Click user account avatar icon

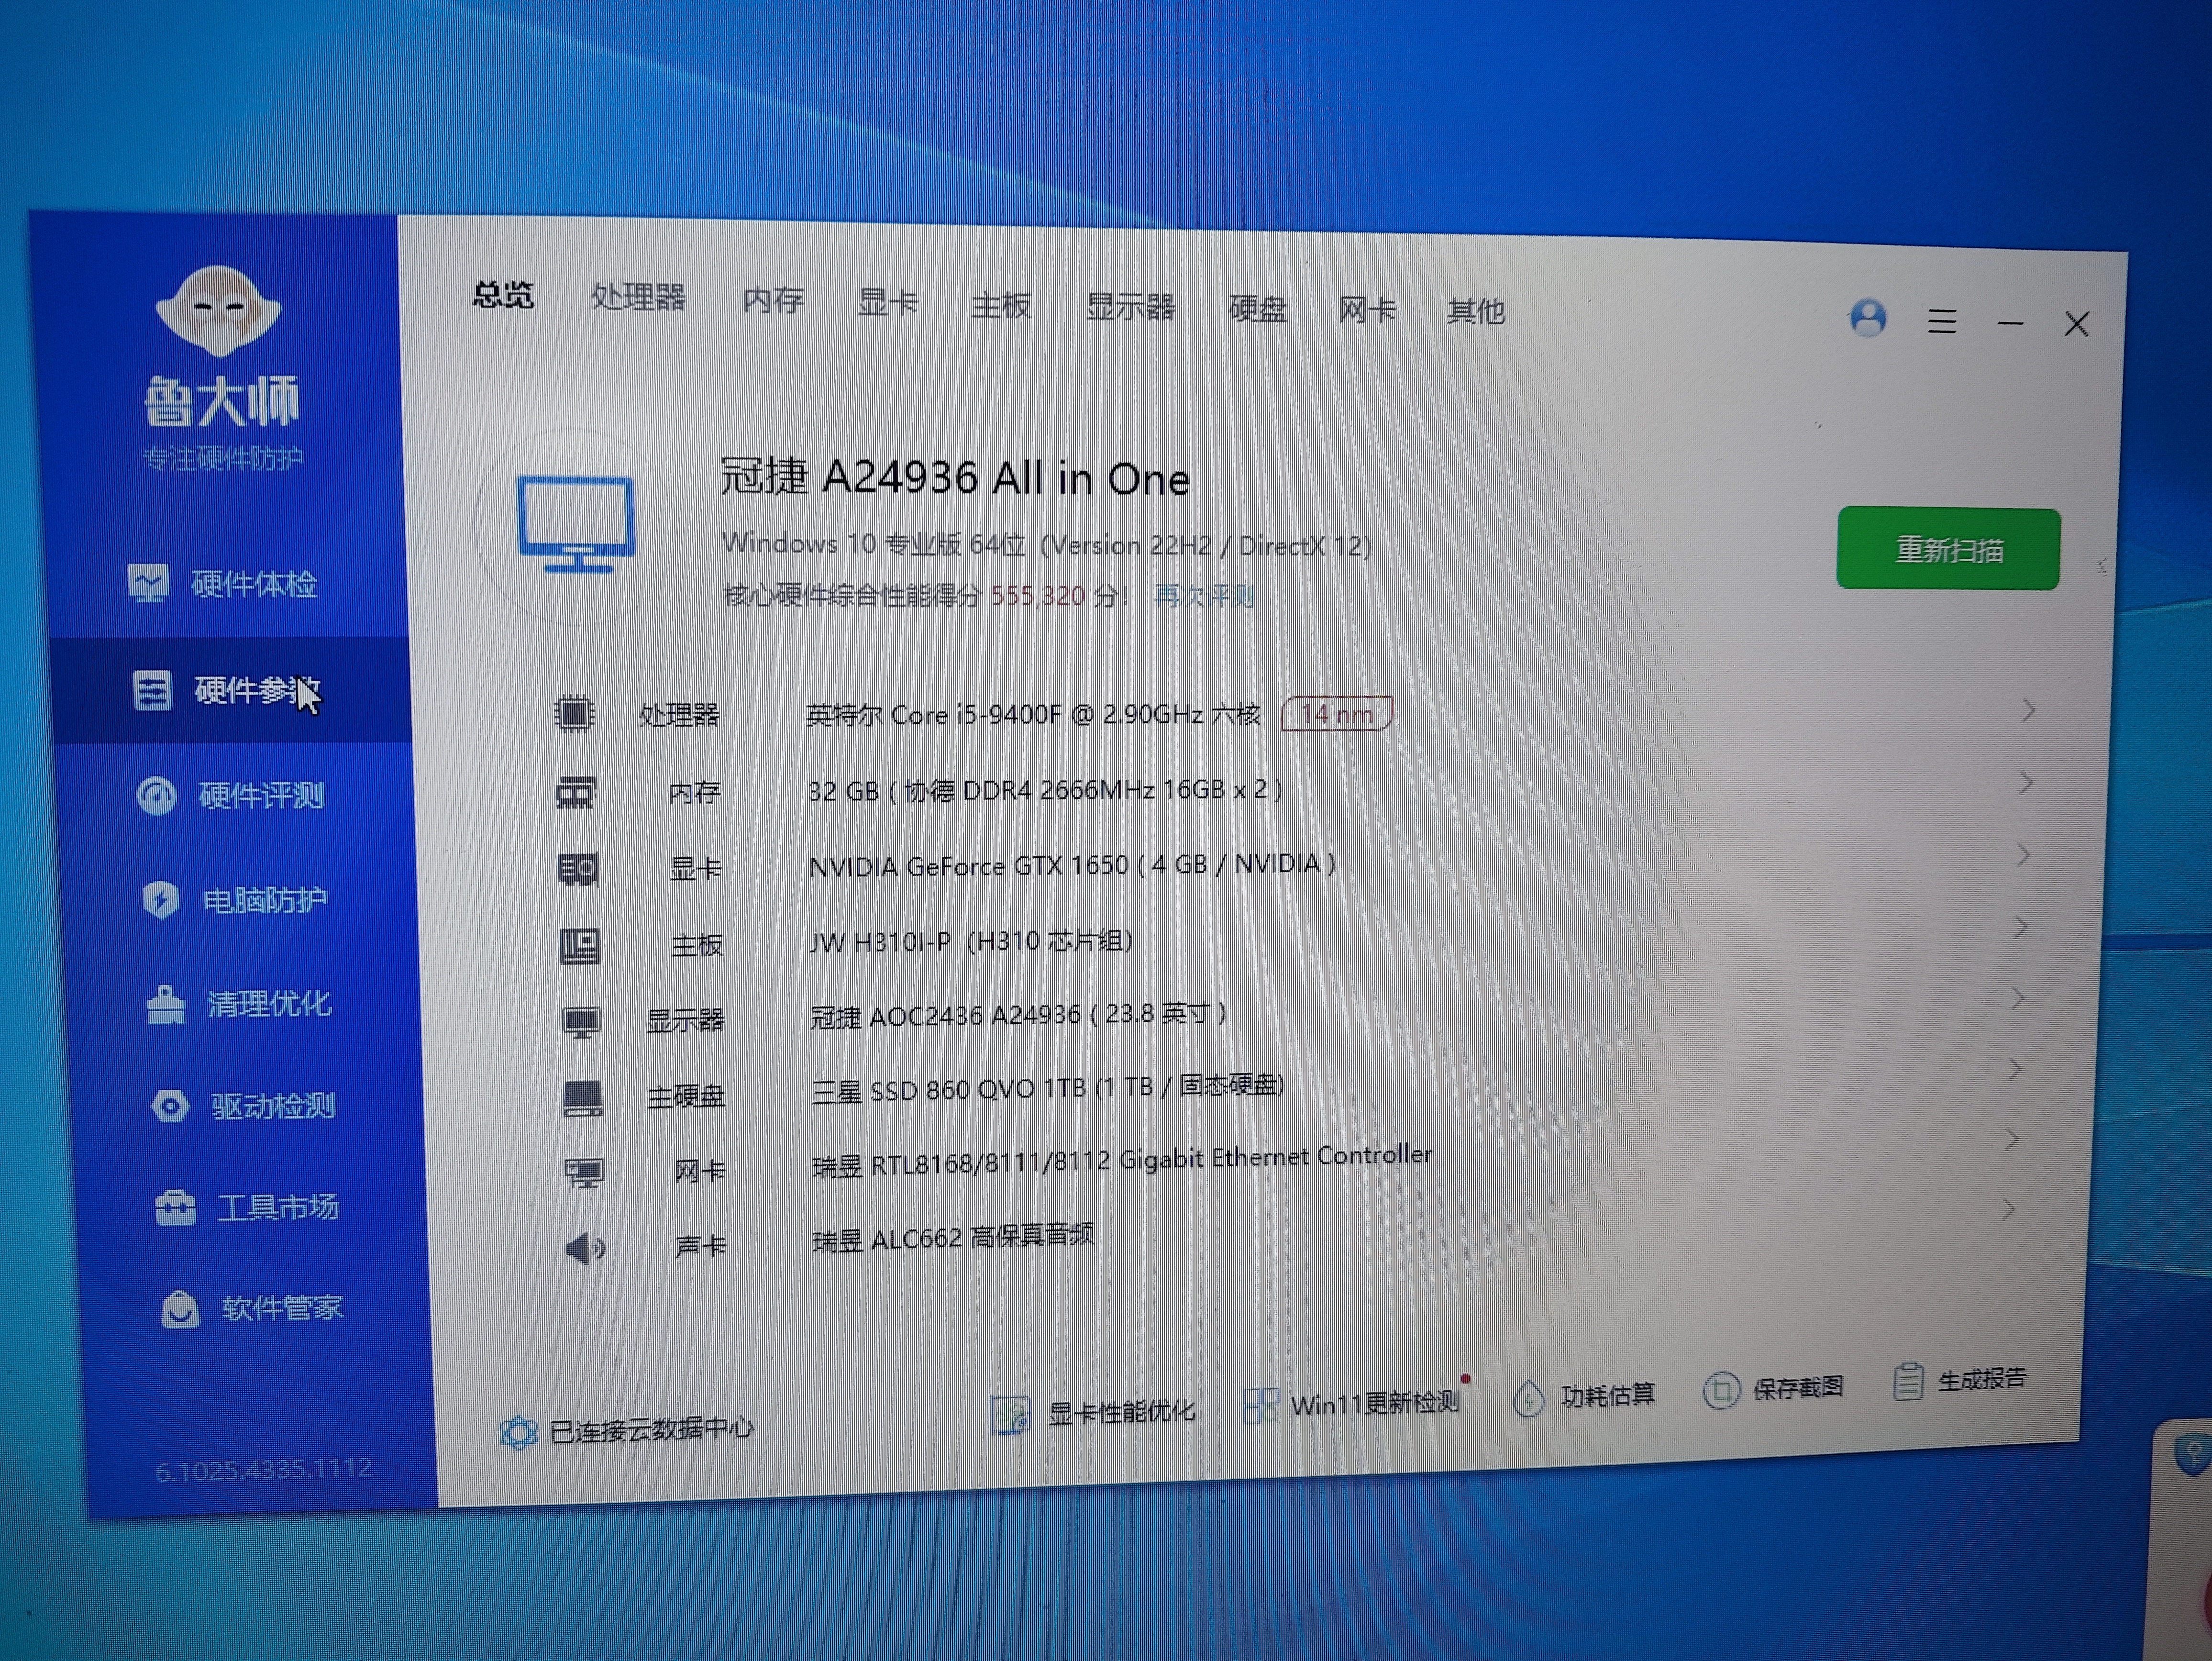(1868, 318)
